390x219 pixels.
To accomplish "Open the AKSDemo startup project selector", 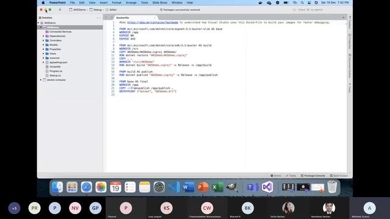I will point(77,10).
